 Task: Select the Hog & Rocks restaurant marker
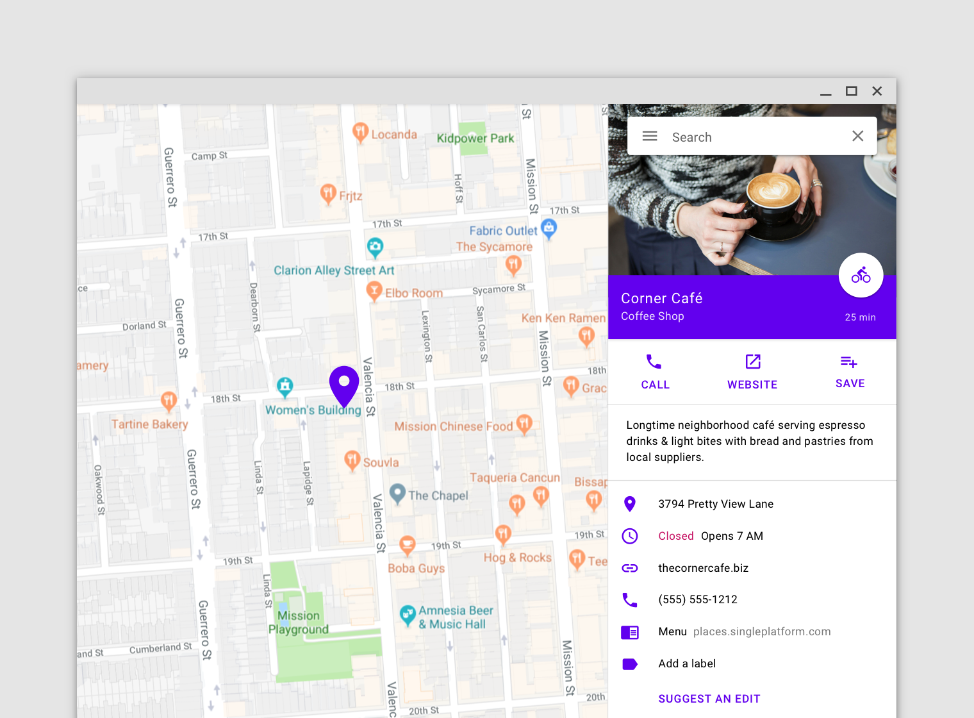503,533
